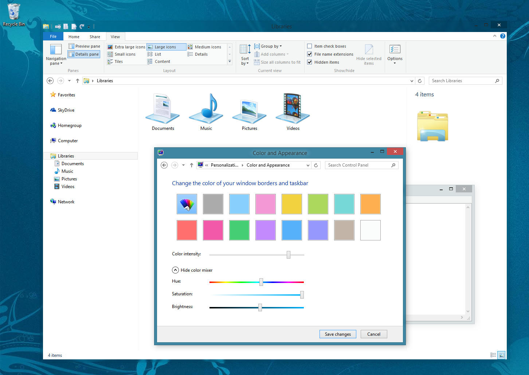Switch to the Home ribbon tab
This screenshot has height=375, width=529.
tap(74, 37)
